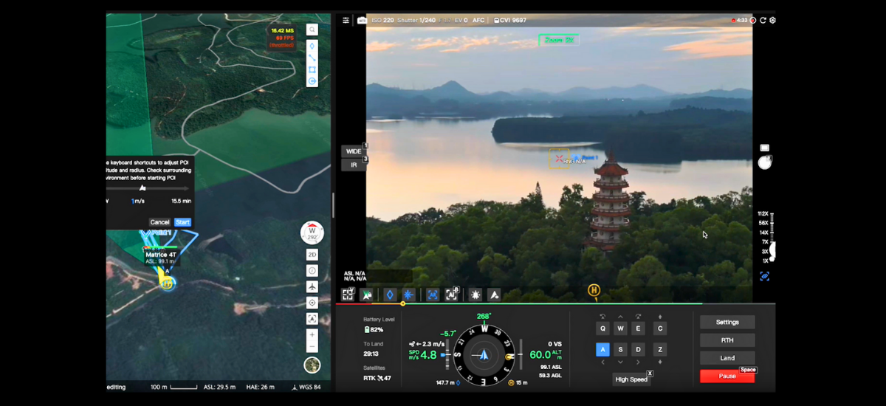Toggle the blue asterisk laser rangefinder tool

408,295
